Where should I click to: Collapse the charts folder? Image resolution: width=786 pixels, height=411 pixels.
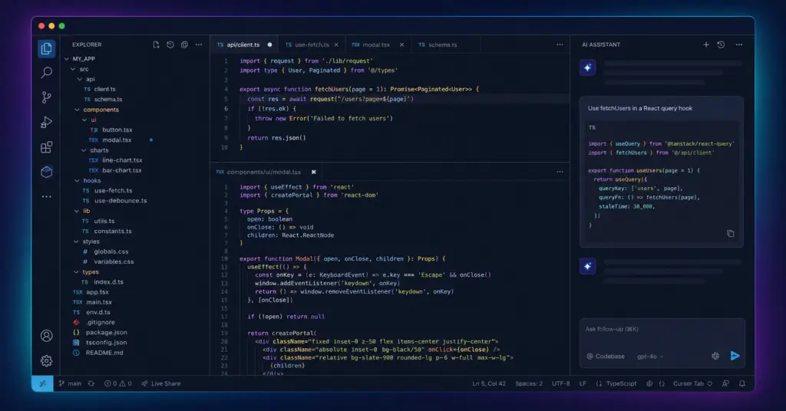coord(84,150)
